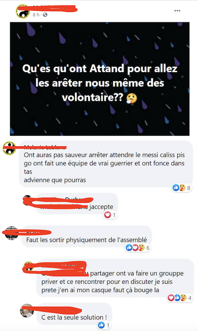Open avatar beside 'Faut les sortir physiquement' comment
This screenshot has height=331, width=198.
11,233
